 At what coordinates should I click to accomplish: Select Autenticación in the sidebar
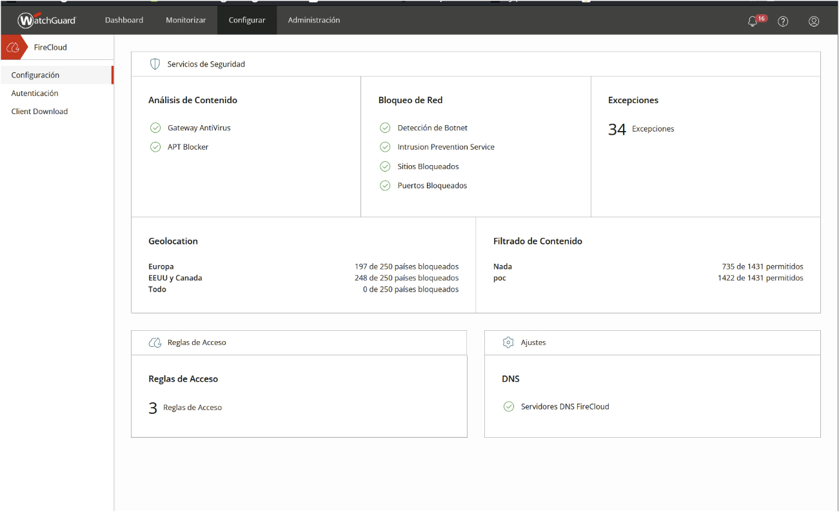pos(35,94)
